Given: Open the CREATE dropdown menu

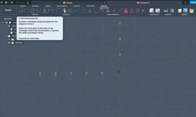Looking at the screenshot, I should (35, 15).
